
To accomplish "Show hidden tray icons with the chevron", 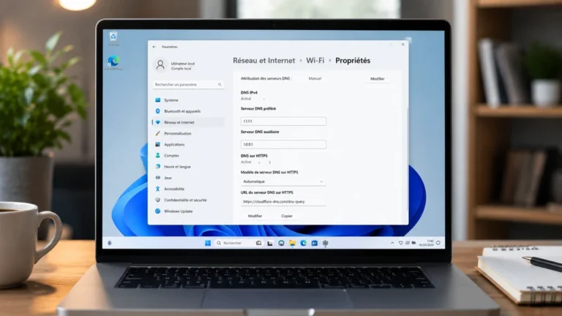I will pos(392,243).
